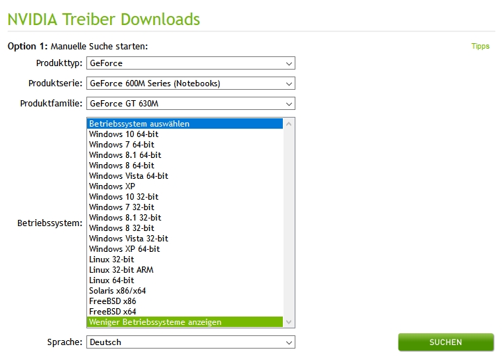Open the Produktfamilie dropdown showing GeForce GT 630M

pyautogui.click(x=191, y=104)
